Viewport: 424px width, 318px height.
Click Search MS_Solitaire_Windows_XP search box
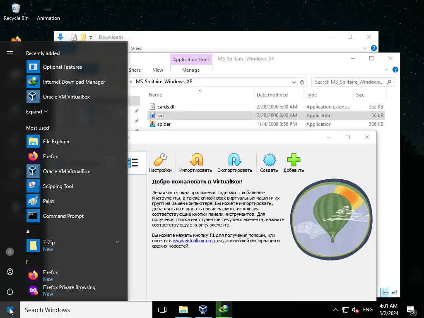click(353, 82)
